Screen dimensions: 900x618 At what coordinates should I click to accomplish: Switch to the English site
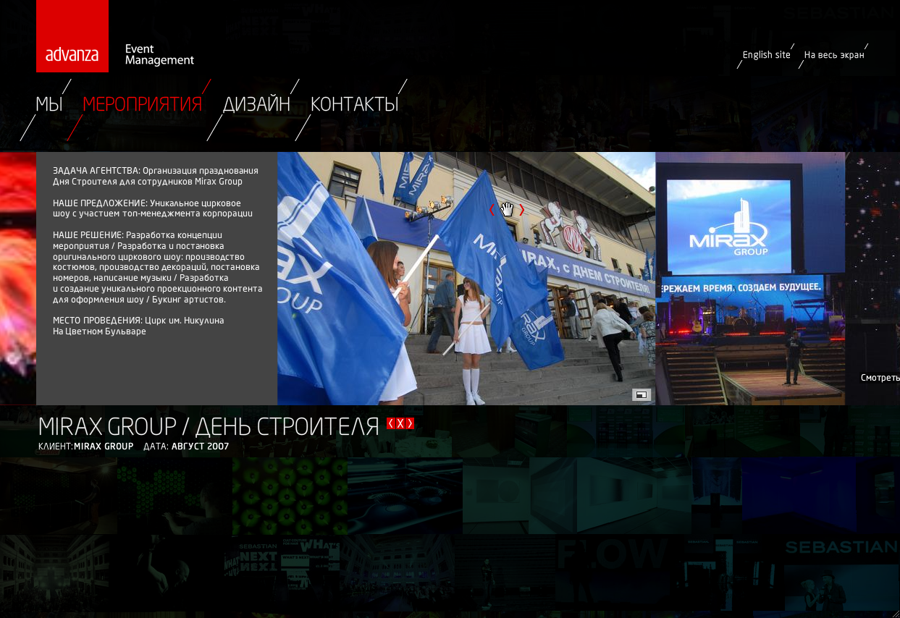766,55
